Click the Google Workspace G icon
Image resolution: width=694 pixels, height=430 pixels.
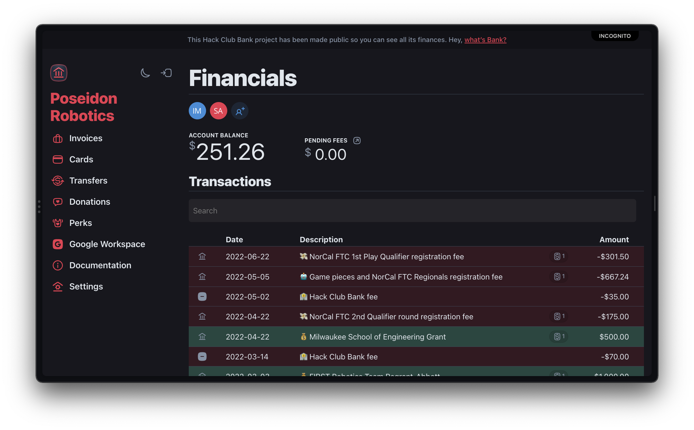click(58, 244)
